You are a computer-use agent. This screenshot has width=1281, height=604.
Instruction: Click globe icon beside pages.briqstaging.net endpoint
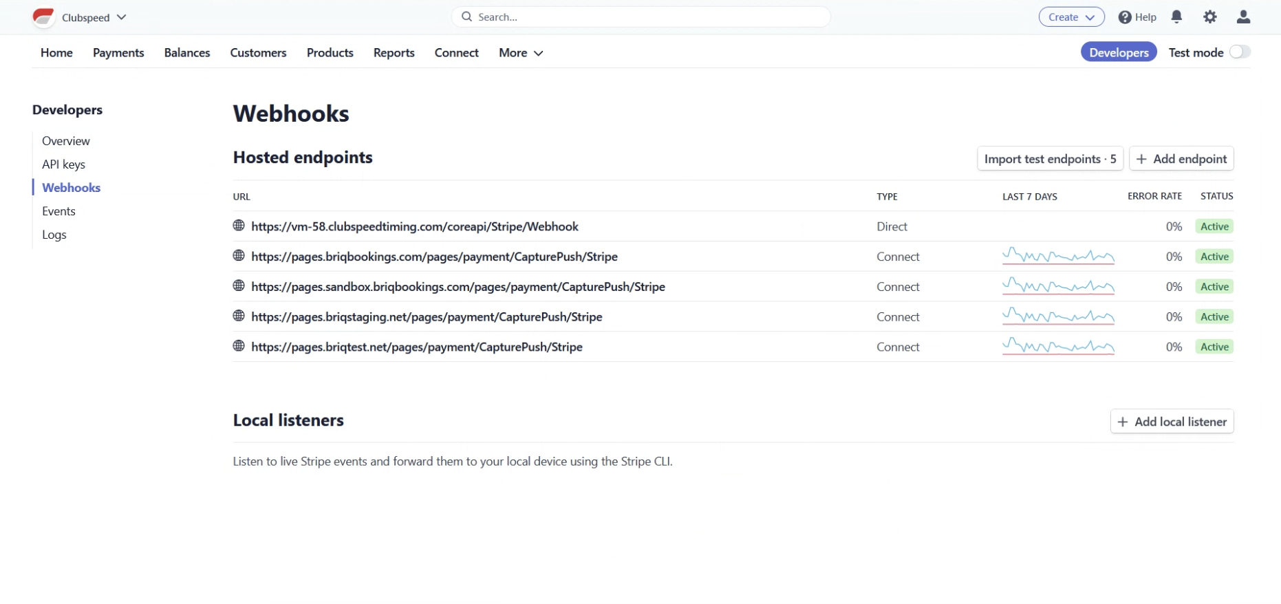(x=239, y=316)
